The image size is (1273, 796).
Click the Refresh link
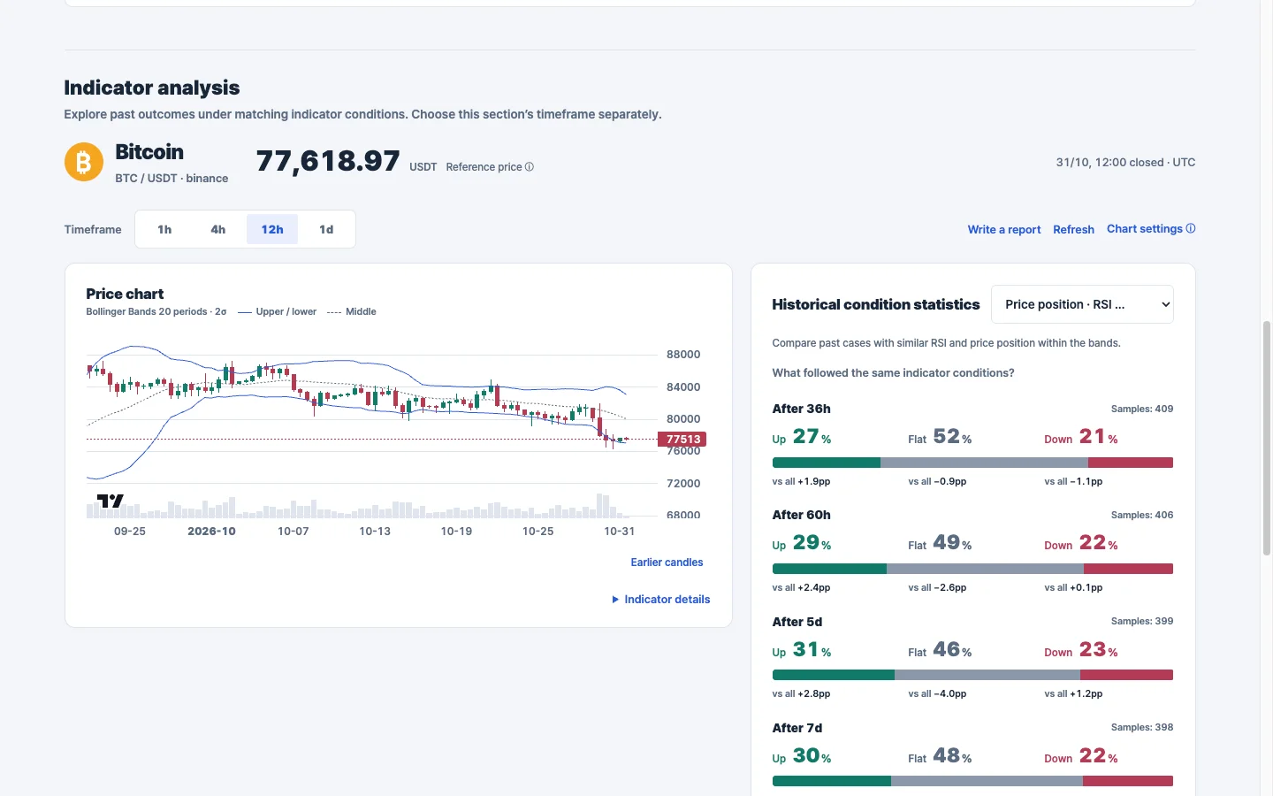click(1073, 229)
